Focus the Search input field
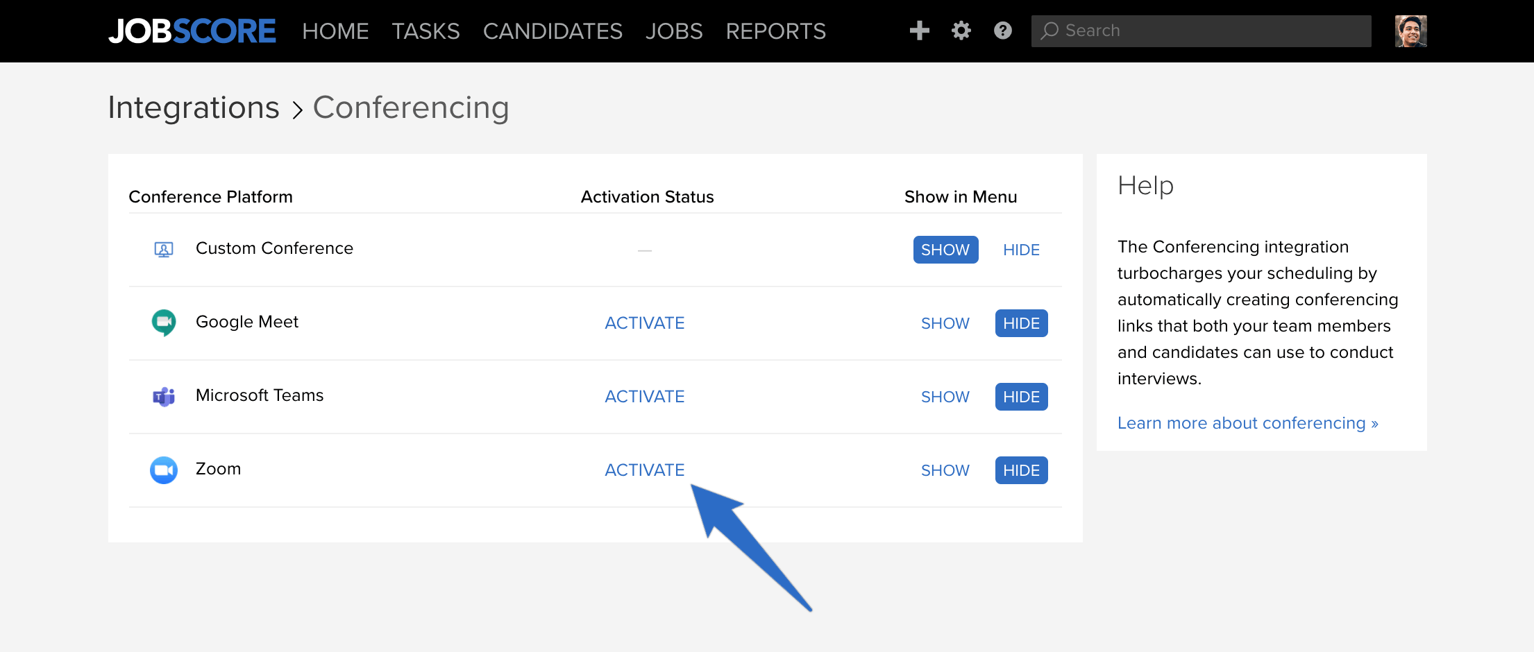This screenshot has width=1534, height=652. click(1202, 31)
